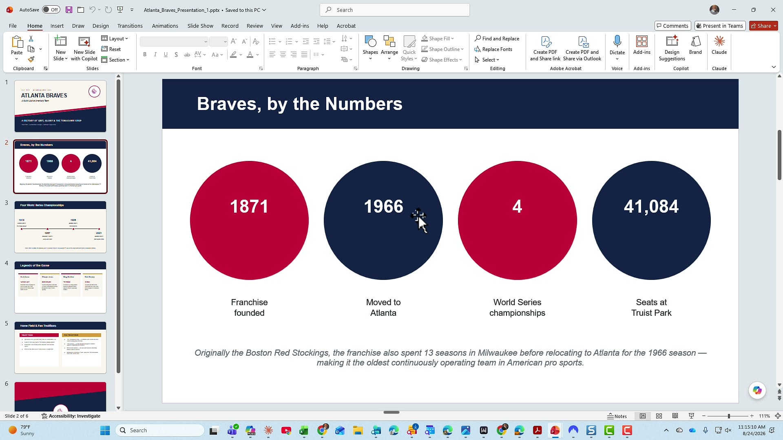Click the Cut scissors icon
Image resolution: width=783 pixels, height=440 pixels.
click(31, 38)
